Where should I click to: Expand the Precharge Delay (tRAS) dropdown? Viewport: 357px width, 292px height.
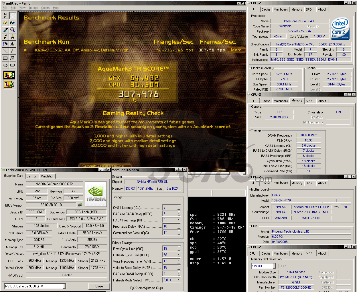pos(179,226)
